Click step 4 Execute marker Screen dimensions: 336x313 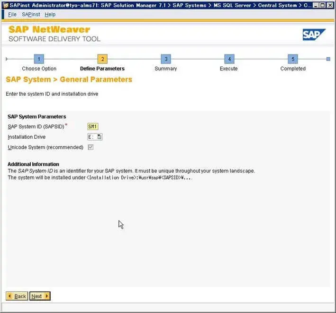pos(229,59)
